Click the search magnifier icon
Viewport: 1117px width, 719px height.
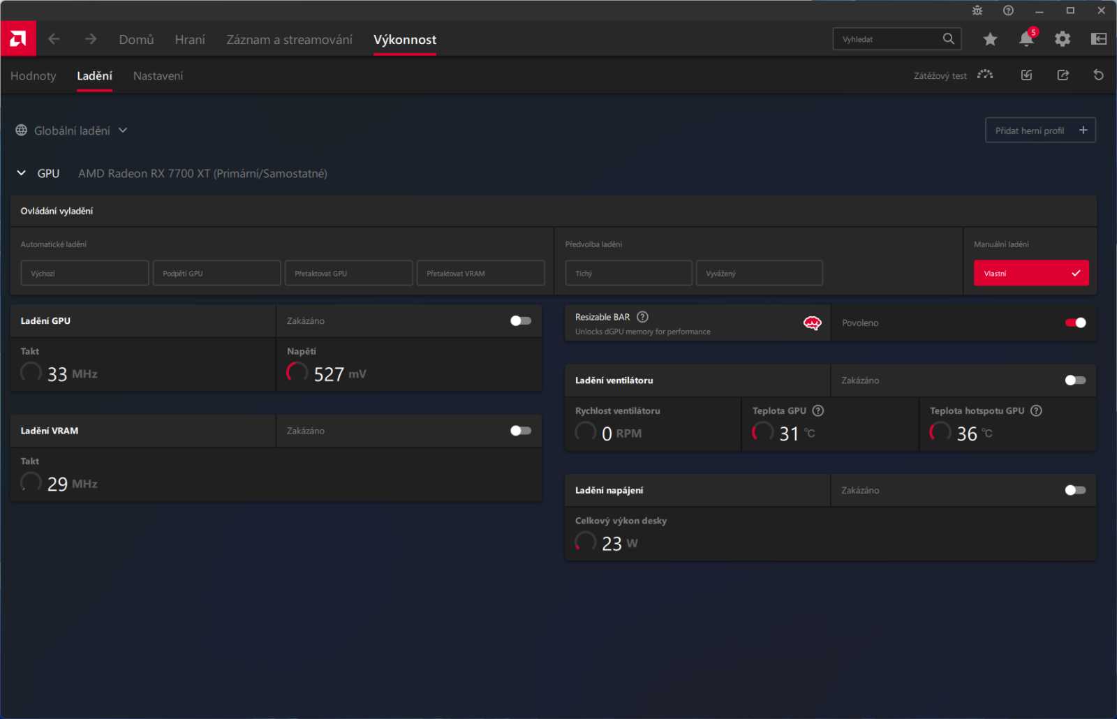point(948,39)
